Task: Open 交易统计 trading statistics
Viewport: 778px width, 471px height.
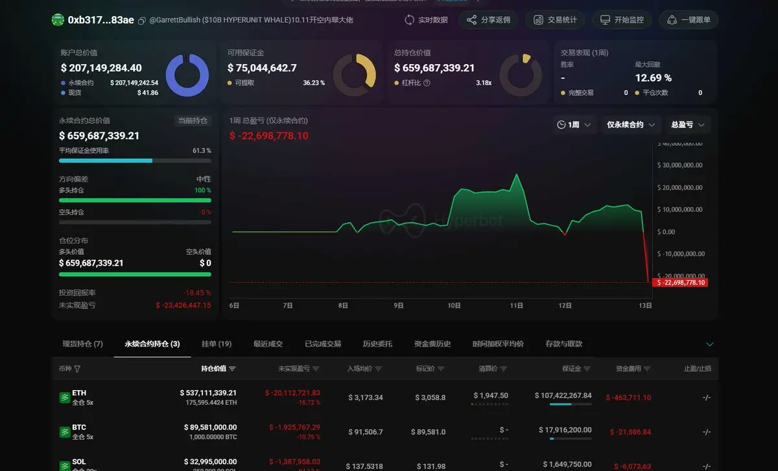Action: [555, 20]
